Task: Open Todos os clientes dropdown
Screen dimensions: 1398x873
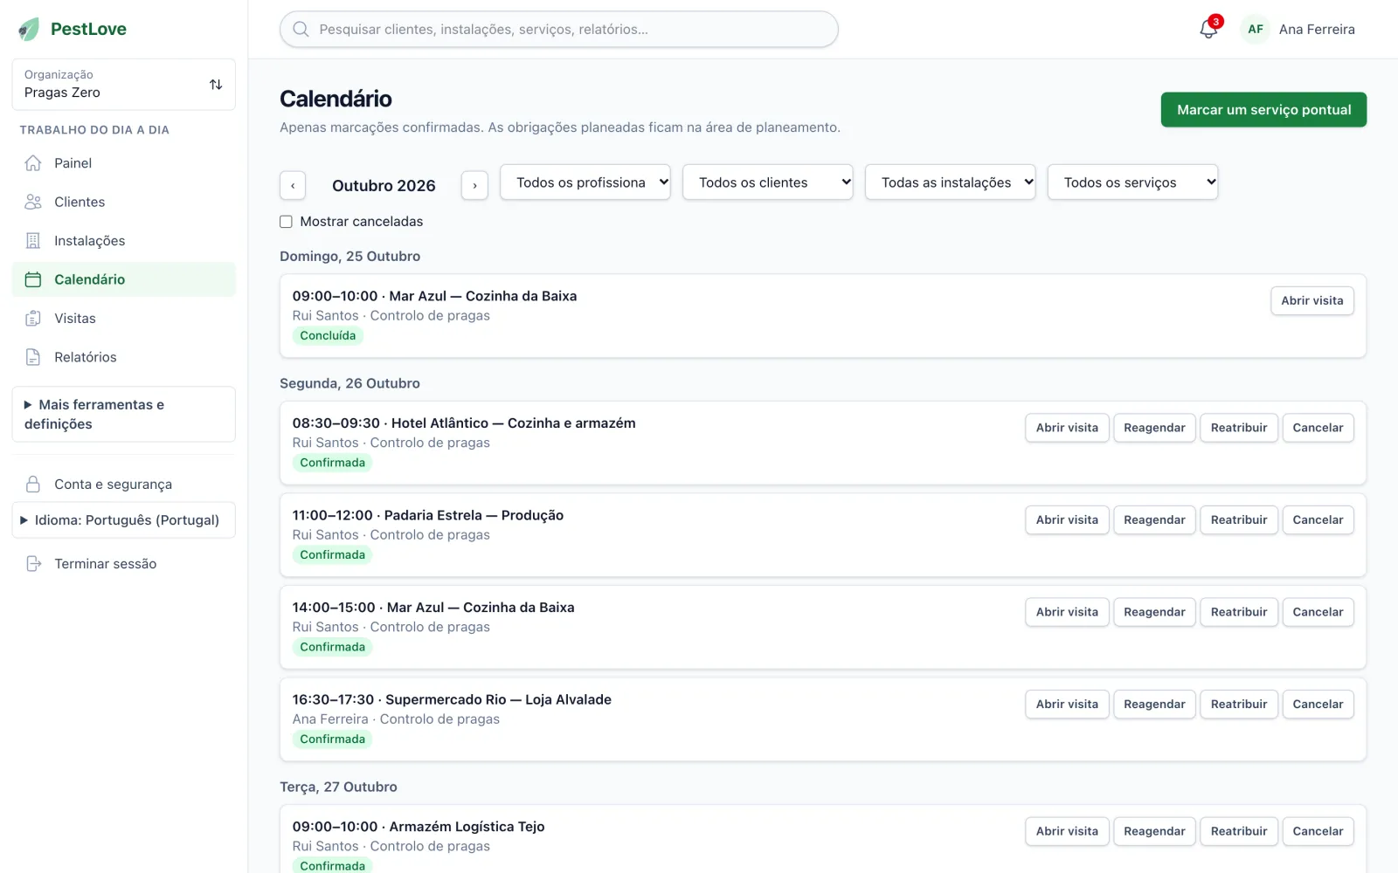Action: [x=768, y=182]
